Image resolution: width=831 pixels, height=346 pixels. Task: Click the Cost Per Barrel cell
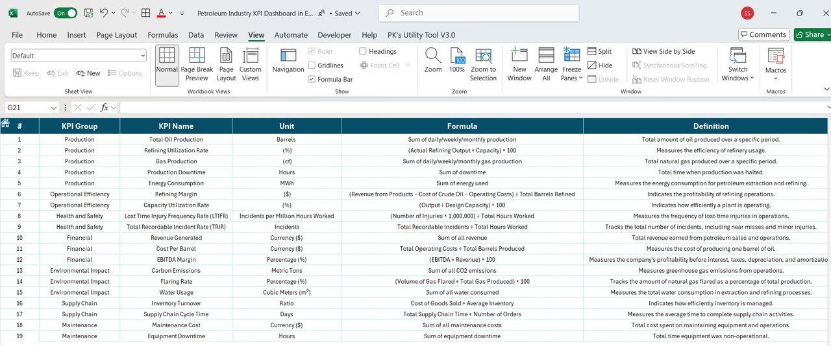coord(176,249)
